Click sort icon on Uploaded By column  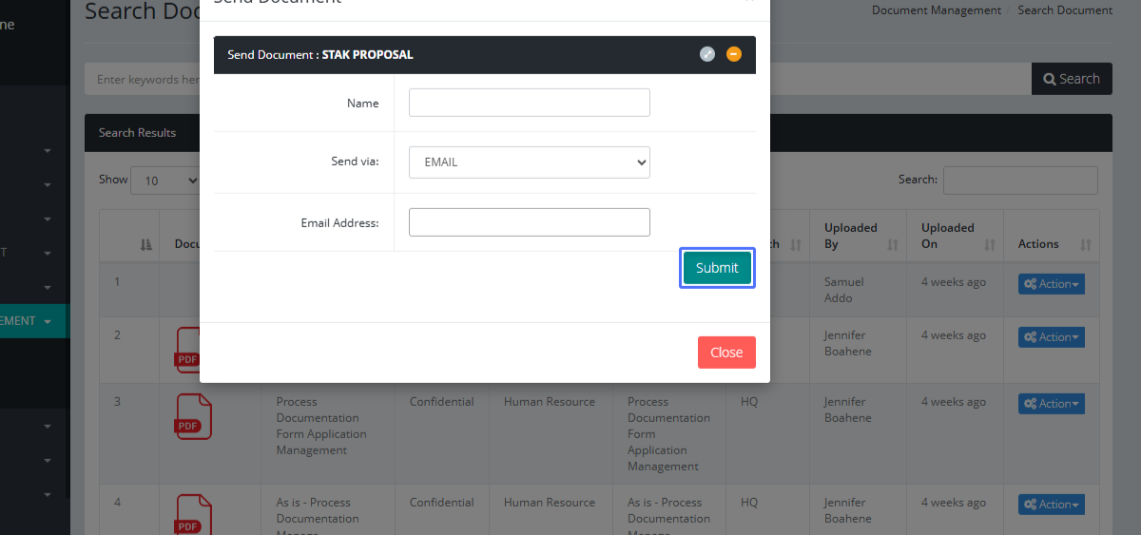tap(893, 244)
